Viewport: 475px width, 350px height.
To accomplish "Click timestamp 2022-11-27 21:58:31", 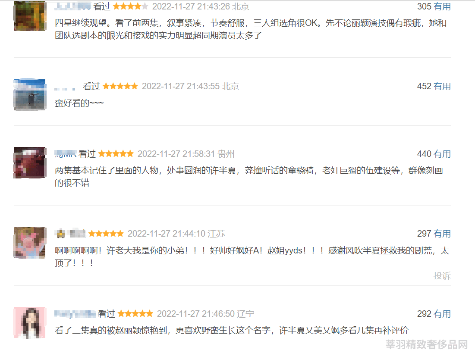I will 176,154.
